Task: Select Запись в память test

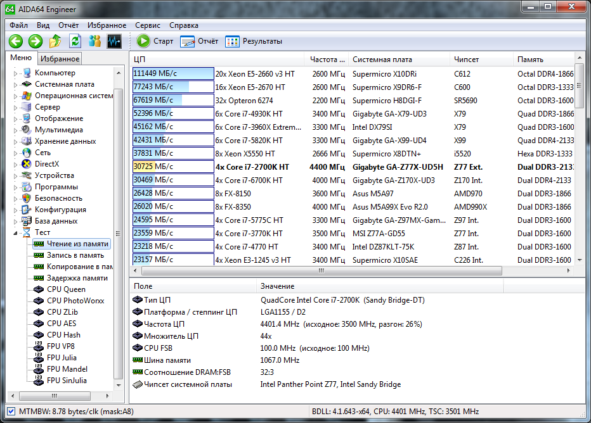Action: click(68, 255)
